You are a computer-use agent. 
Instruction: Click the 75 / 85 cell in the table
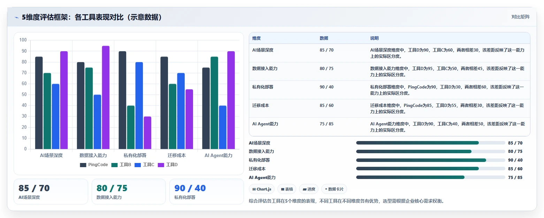(x=327, y=124)
